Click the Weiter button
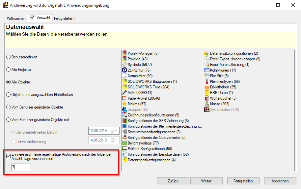301x189 pixels. point(206,181)
